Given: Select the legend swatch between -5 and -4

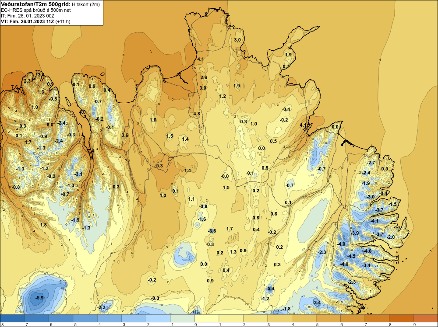Looking at the screenshot, I should pyautogui.click(x=85, y=318).
